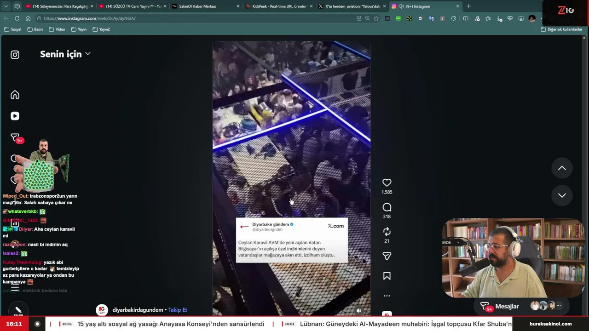Image resolution: width=589 pixels, height=331 pixels.
Task: Click the "318" comments count
Action: (x=387, y=217)
